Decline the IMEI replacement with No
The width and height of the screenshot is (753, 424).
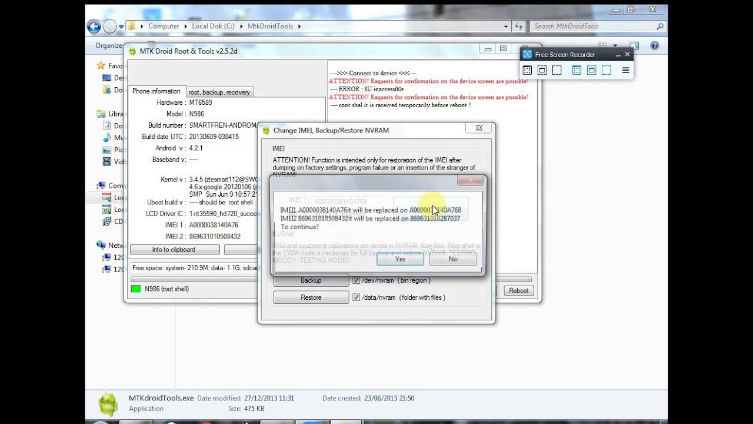[x=453, y=259]
